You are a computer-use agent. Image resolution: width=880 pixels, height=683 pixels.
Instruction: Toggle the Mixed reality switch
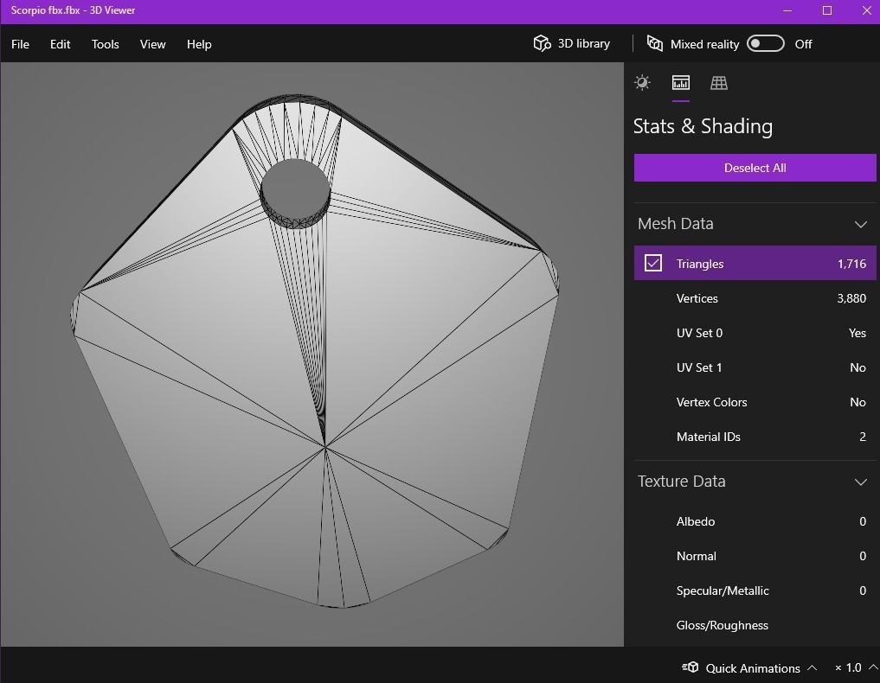(x=766, y=43)
